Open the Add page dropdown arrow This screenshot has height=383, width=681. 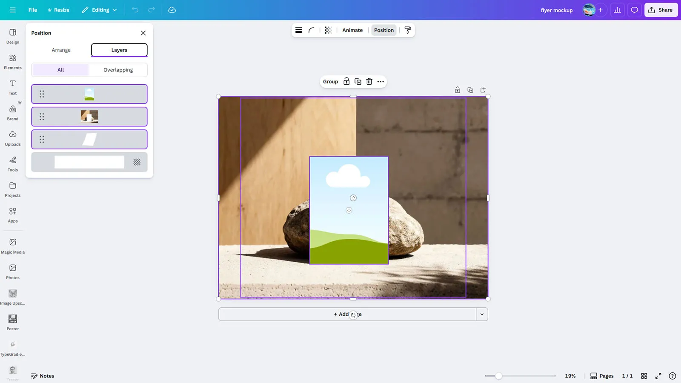482,314
